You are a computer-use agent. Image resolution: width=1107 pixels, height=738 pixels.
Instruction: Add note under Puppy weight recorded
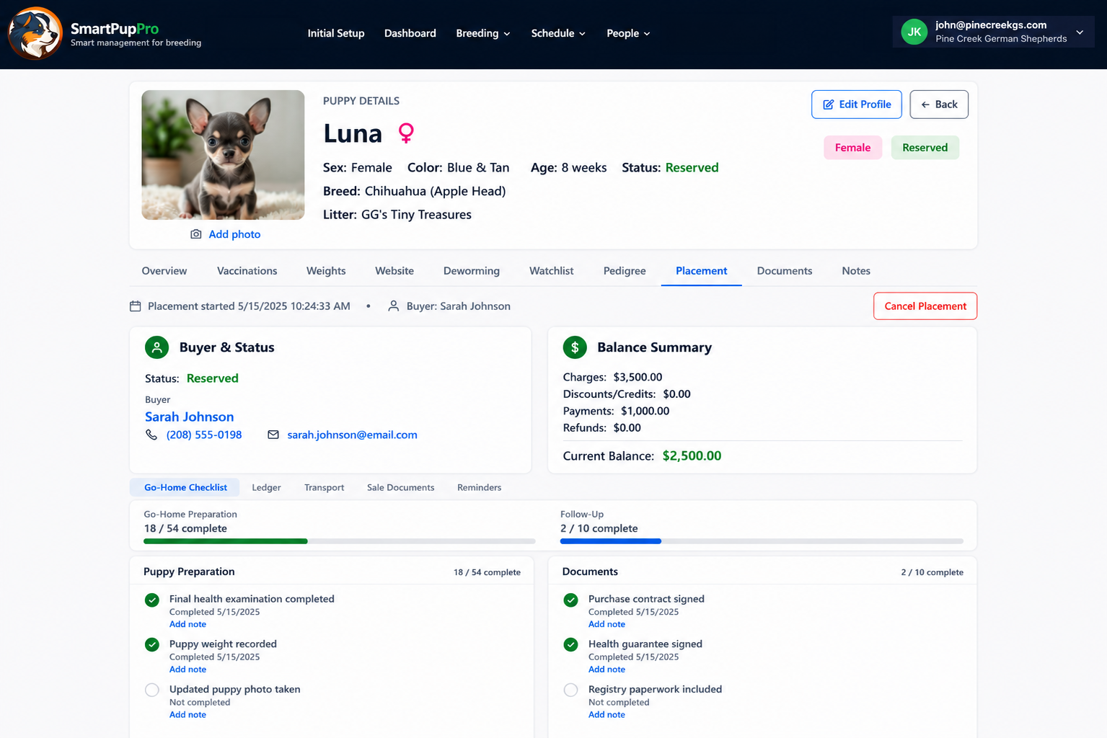pos(188,670)
